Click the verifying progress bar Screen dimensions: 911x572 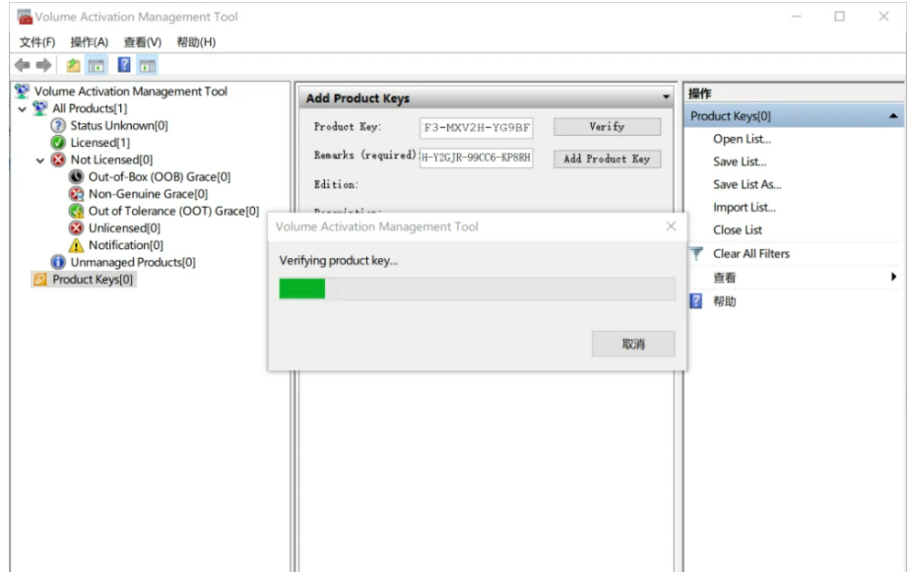pos(477,288)
